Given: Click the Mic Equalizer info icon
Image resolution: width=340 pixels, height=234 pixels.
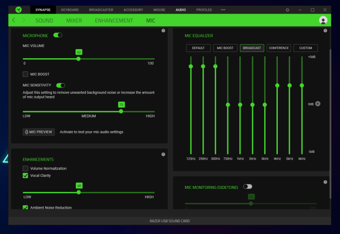Looking at the screenshot, I should 325,31.
